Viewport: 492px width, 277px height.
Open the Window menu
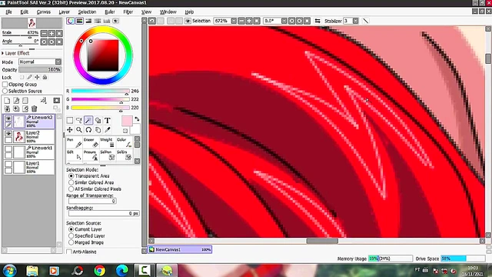click(168, 12)
